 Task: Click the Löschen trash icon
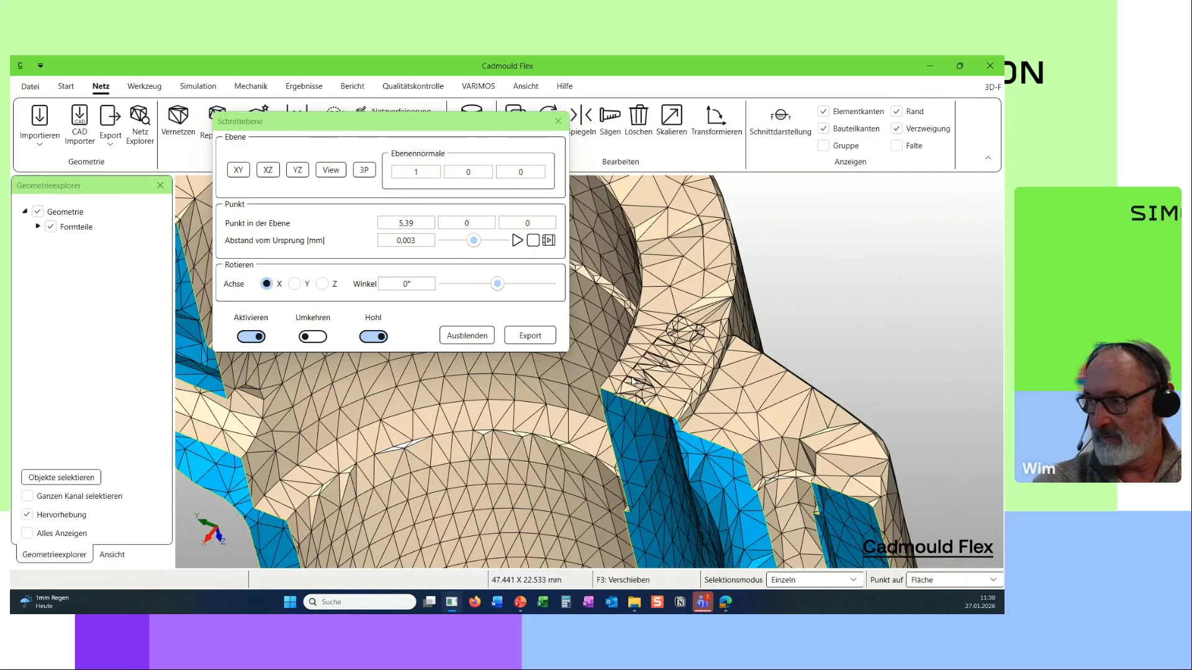point(638,116)
